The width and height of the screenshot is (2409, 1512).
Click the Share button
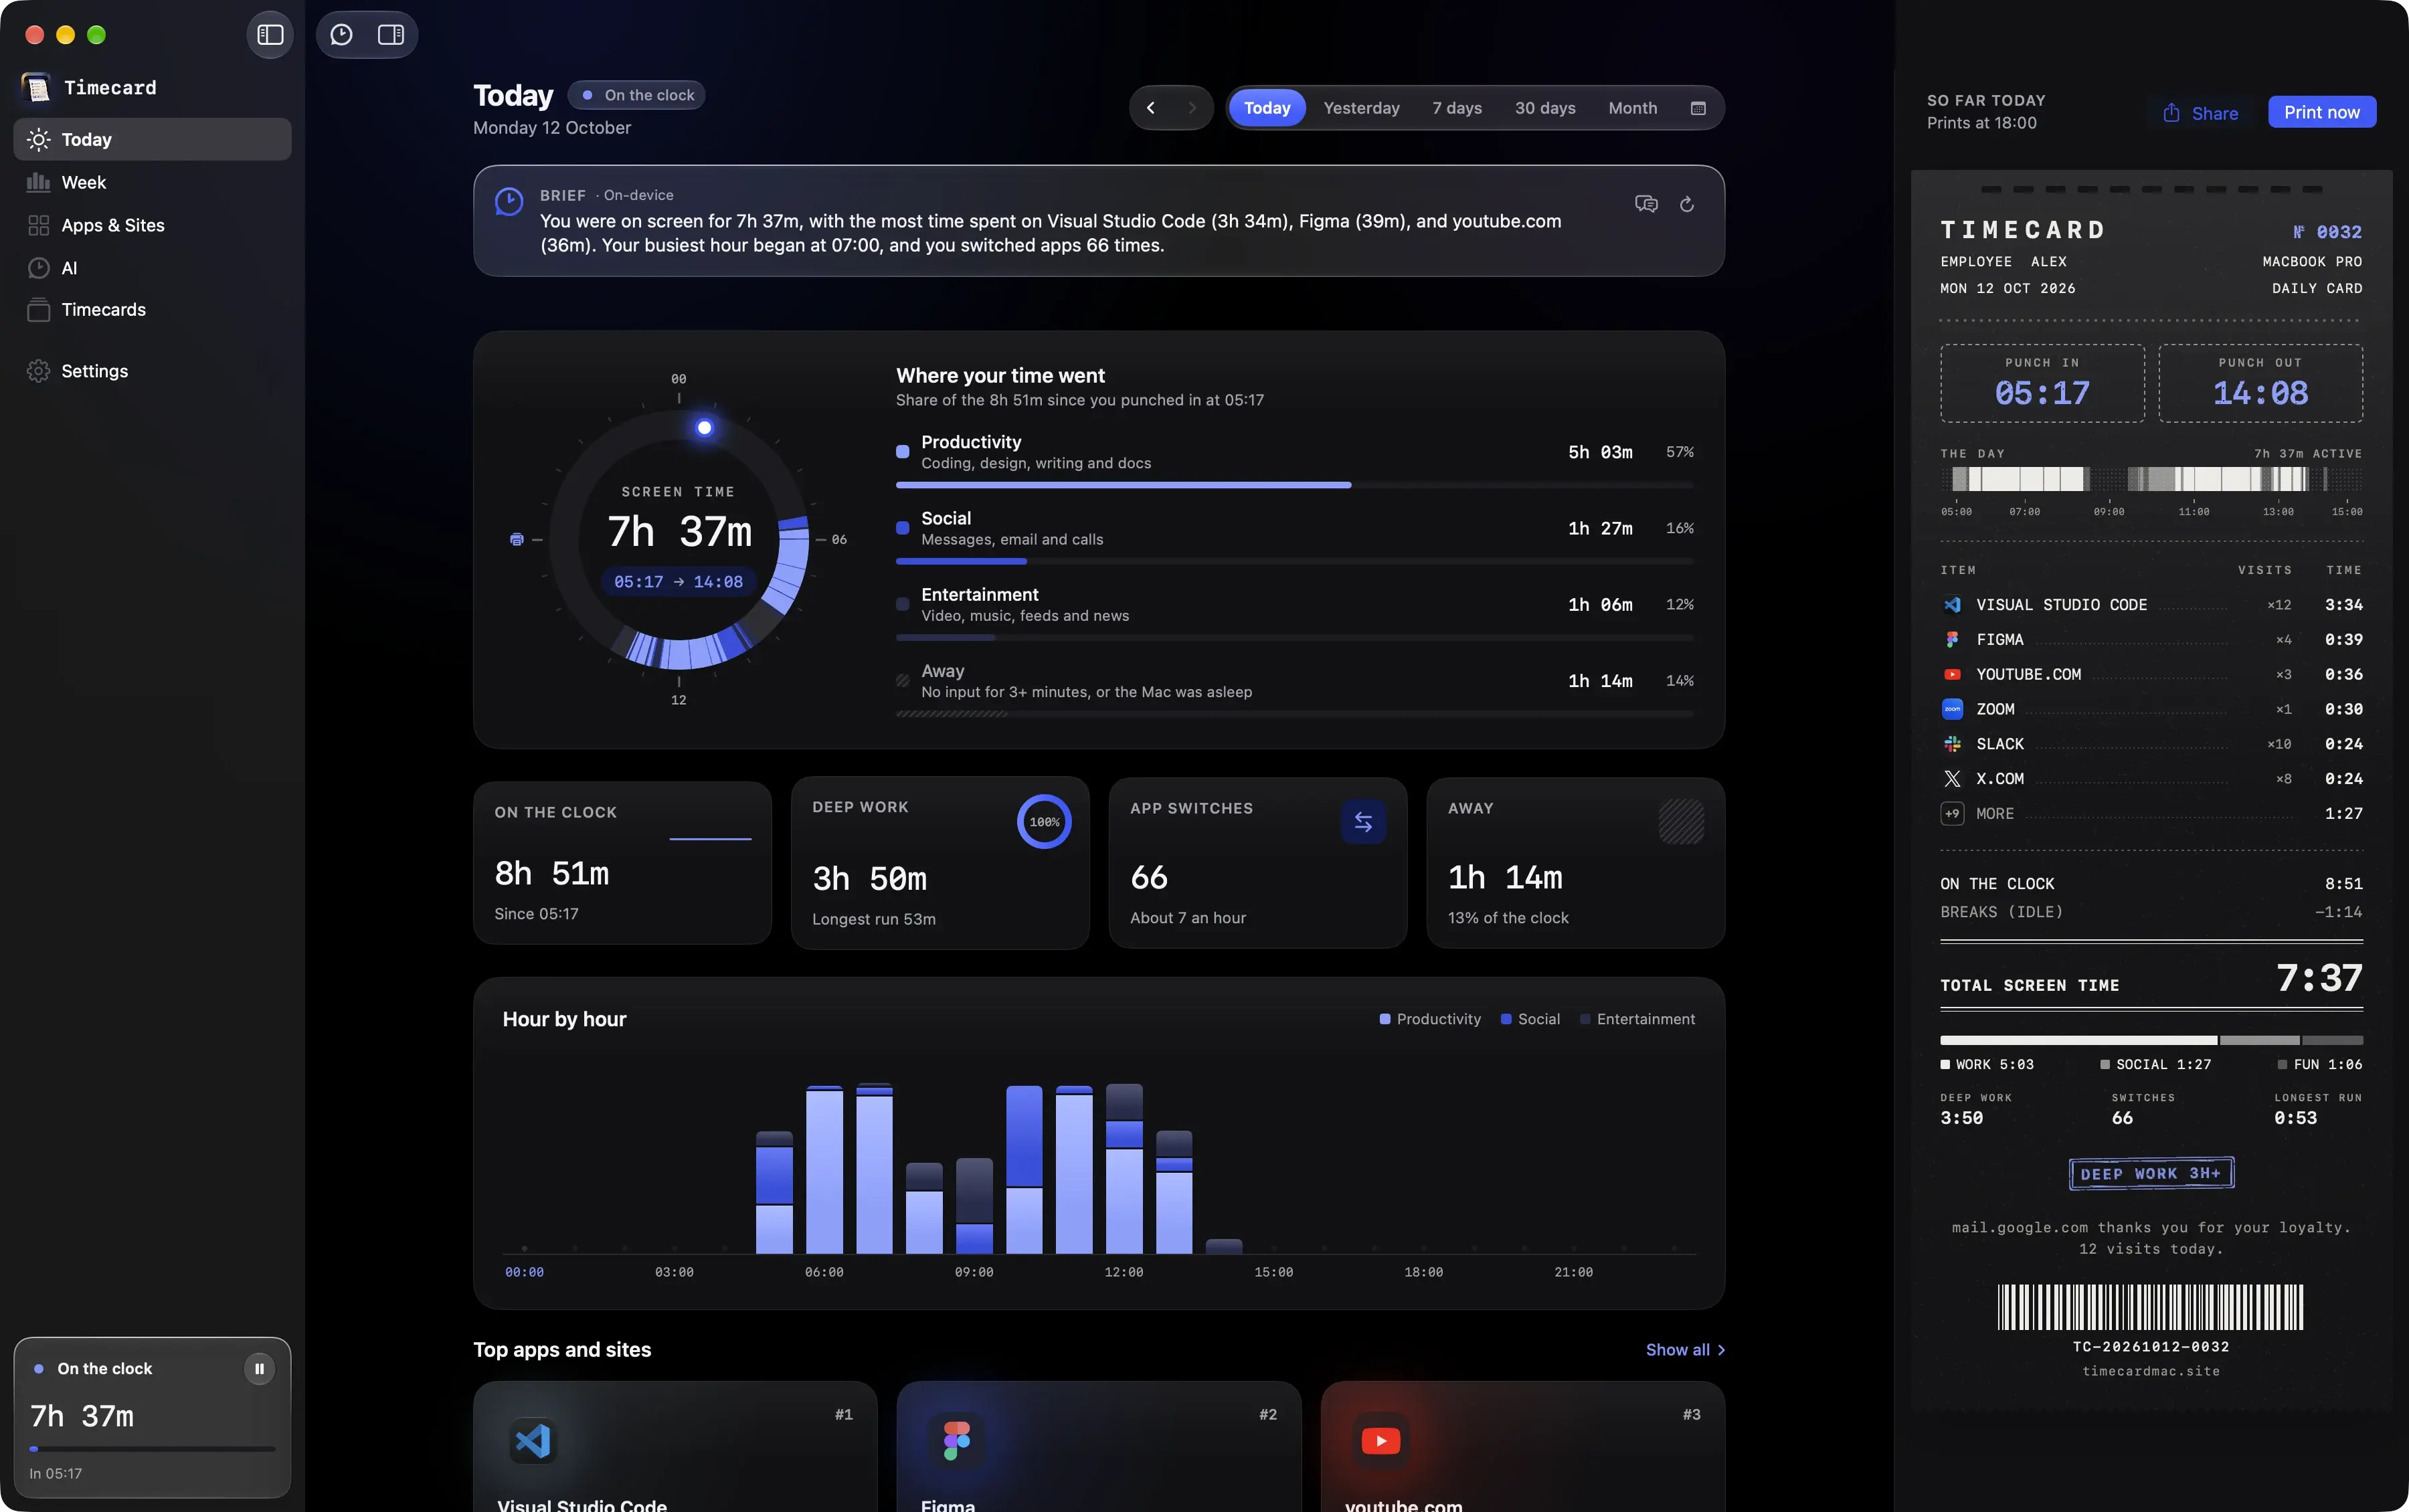pyautogui.click(x=2200, y=113)
